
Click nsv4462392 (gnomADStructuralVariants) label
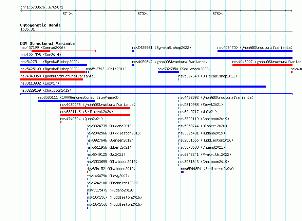pos(216,97)
